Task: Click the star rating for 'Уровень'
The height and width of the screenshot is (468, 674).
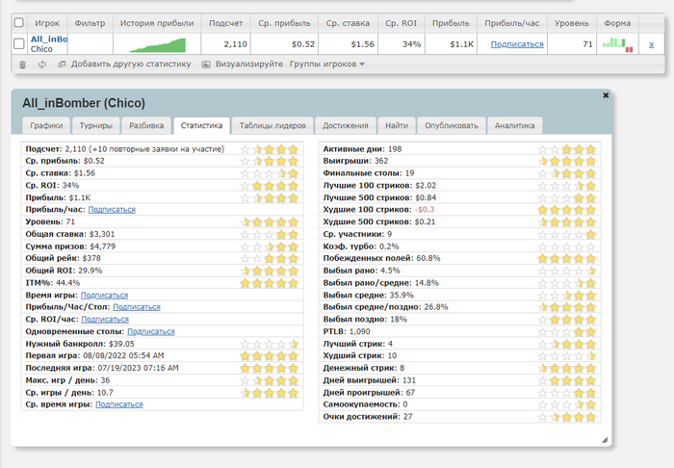Action: (269, 222)
